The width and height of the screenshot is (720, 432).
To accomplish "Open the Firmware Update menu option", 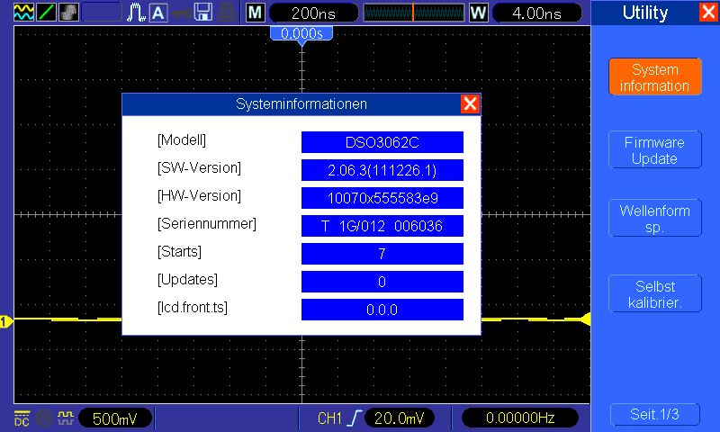I will (x=655, y=149).
